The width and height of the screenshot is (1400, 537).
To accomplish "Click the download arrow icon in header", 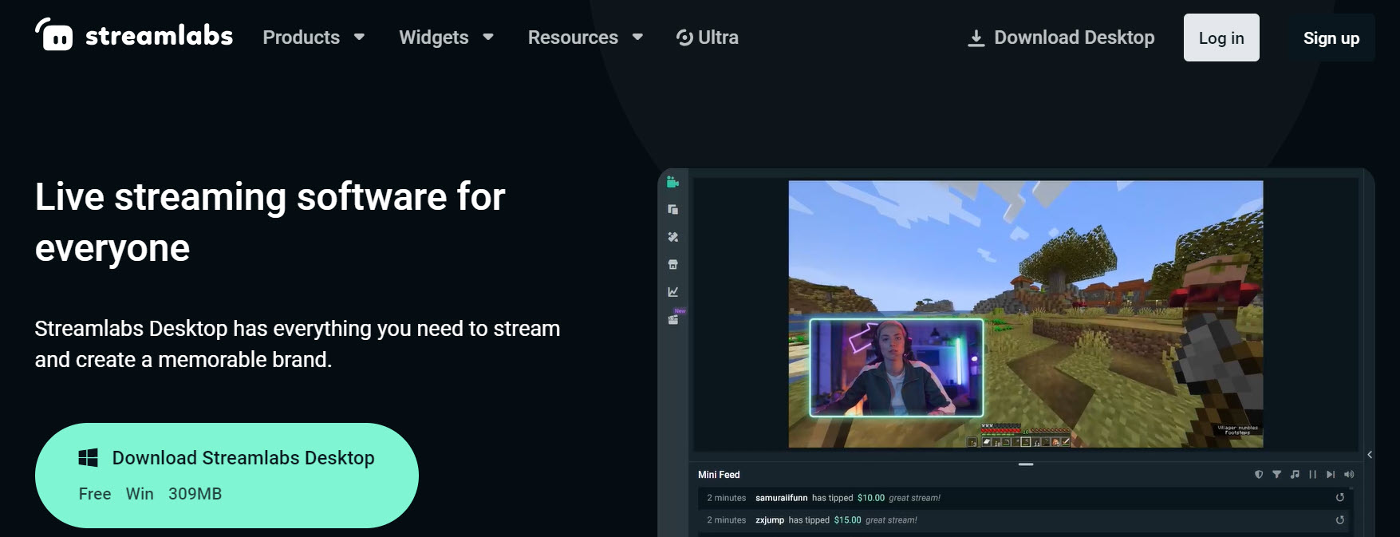I will 976,38.
